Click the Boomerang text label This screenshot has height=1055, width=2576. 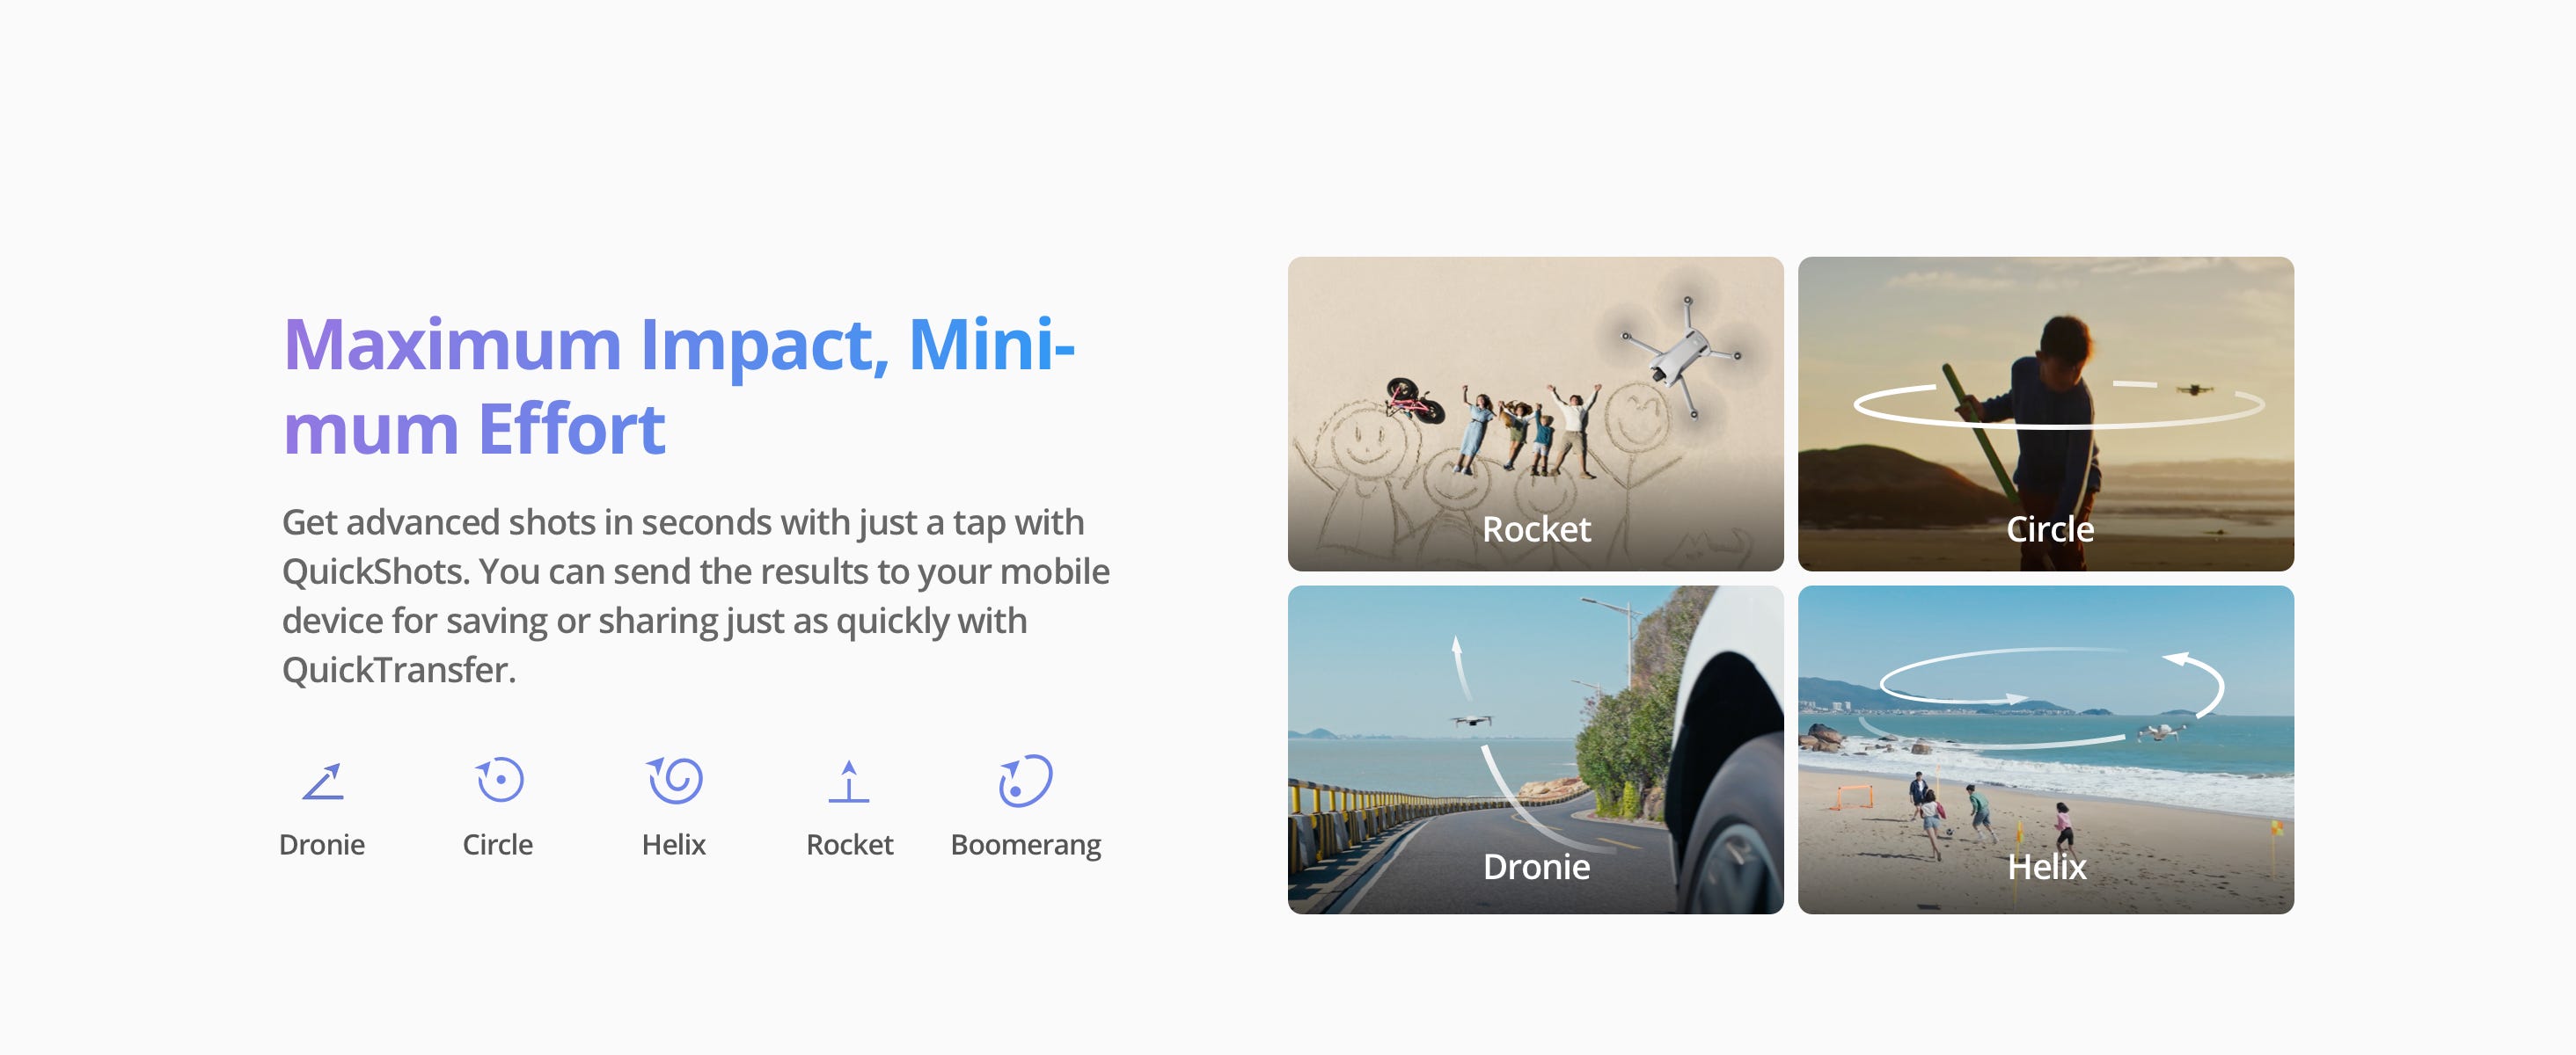(x=1026, y=846)
